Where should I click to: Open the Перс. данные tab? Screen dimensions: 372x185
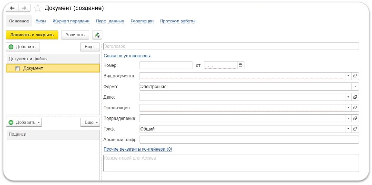110,21
